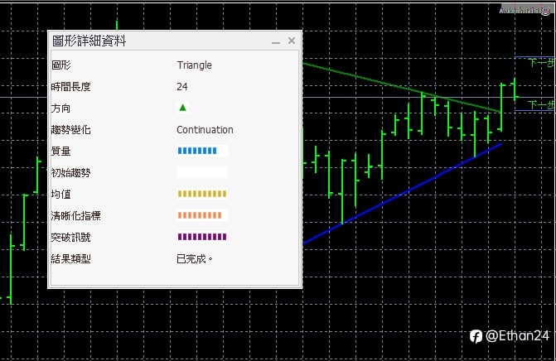Select the time length value 24
The height and width of the screenshot is (361, 556).
tap(182, 87)
